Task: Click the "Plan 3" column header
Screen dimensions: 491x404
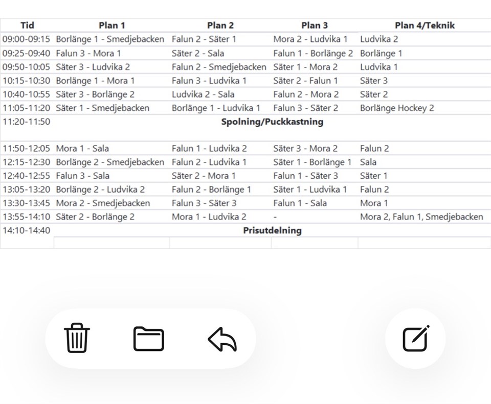Action: (315, 25)
